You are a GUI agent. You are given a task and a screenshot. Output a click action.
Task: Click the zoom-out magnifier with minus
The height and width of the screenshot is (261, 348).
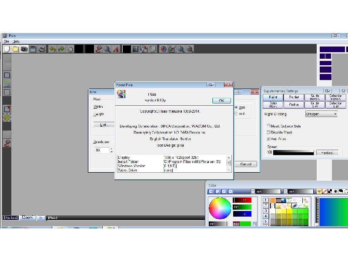coord(190,49)
